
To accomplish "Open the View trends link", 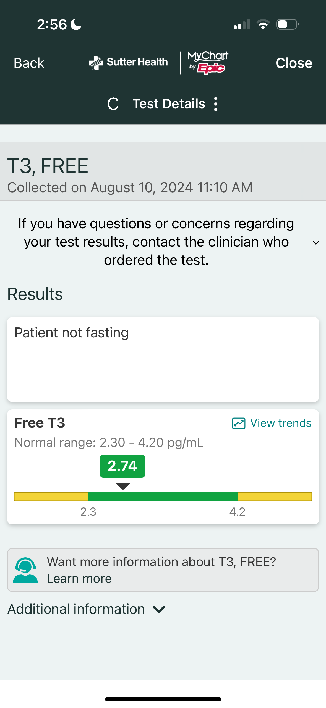I will [281, 423].
